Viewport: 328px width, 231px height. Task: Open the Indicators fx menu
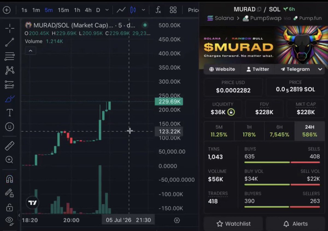tap(158, 10)
